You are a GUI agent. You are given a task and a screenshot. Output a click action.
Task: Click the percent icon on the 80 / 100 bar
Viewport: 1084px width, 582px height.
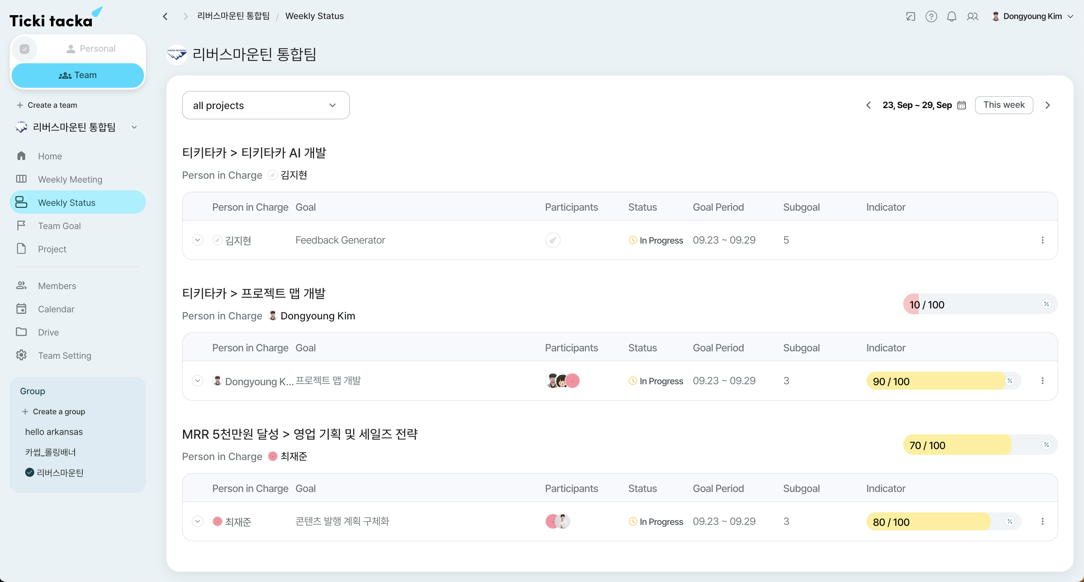coord(1010,521)
